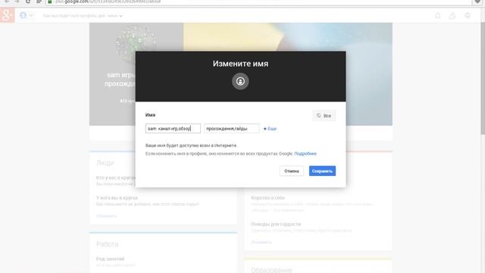The image size is (485, 273).
Task: Click the 'Имя' field label
Action: (x=150, y=115)
